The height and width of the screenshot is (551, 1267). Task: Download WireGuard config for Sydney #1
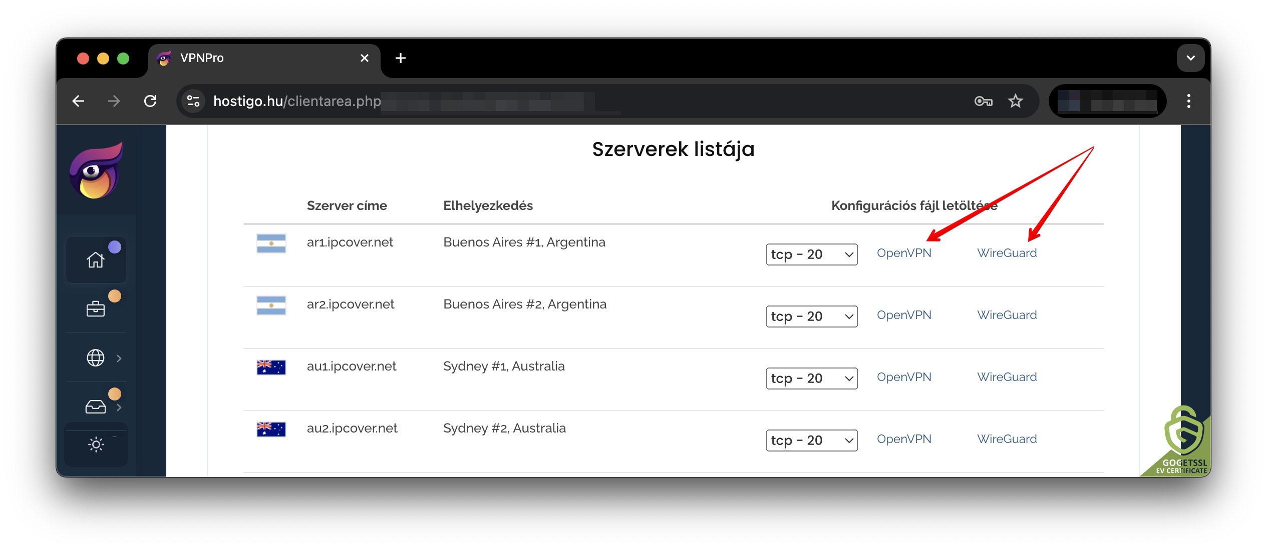1007,377
